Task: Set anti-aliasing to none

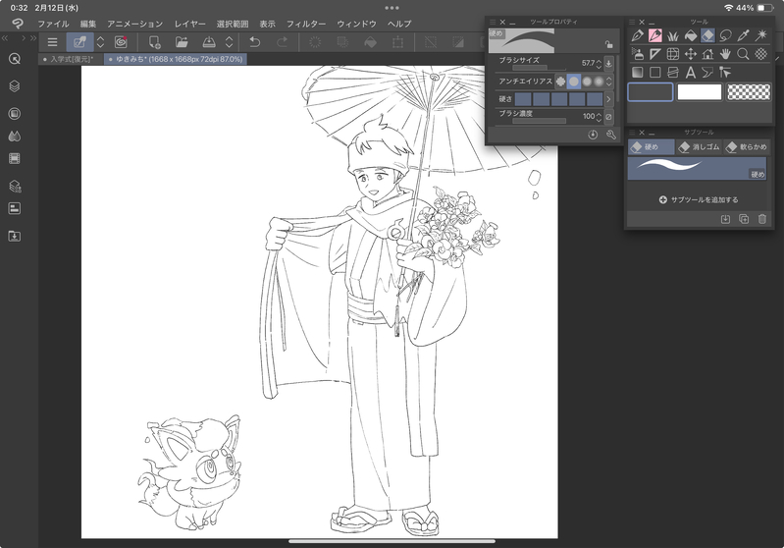Action: pos(560,82)
